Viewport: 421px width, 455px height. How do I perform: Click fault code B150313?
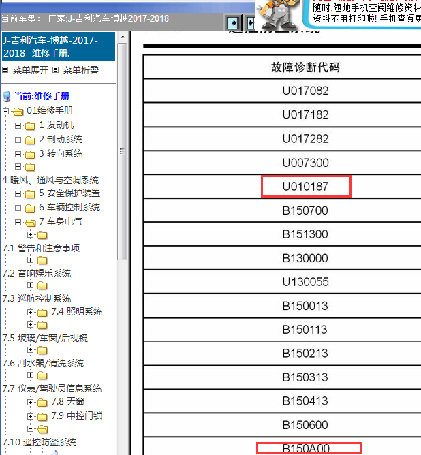pos(305,377)
